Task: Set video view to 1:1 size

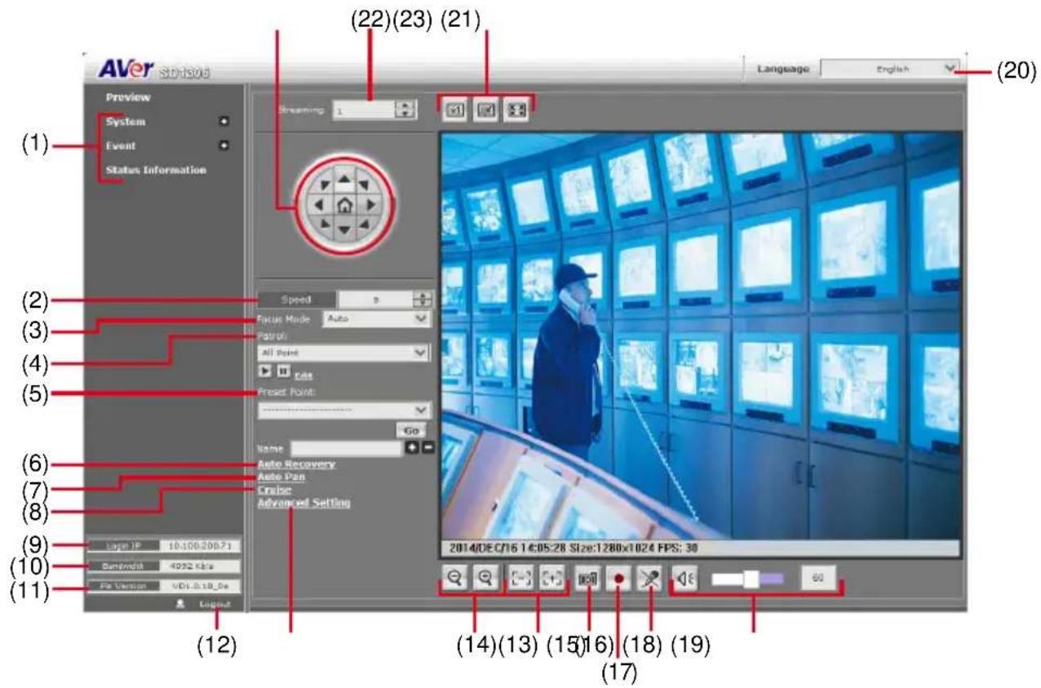Action: [455, 110]
